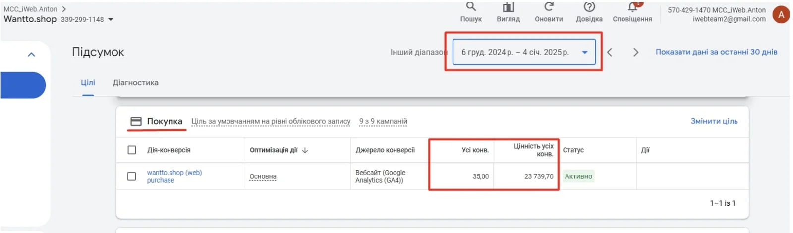The height and width of the screenshot is (233, 793).
Task: Click the Покупка goal title
Action: click(x=165, y=121)
